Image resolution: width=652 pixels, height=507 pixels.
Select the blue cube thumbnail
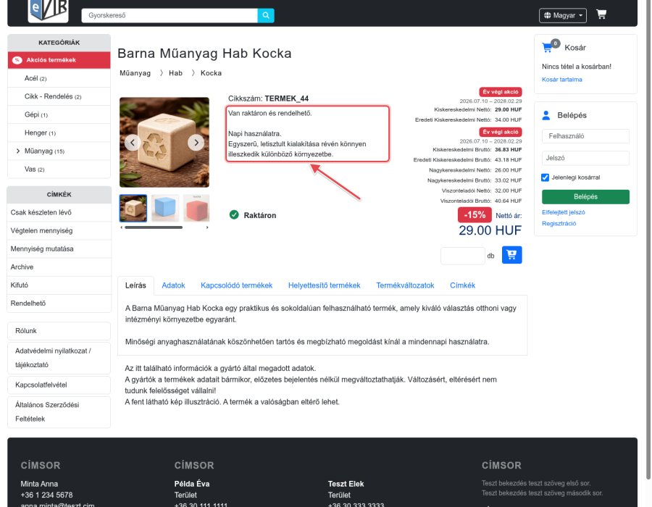click(165, 208)
